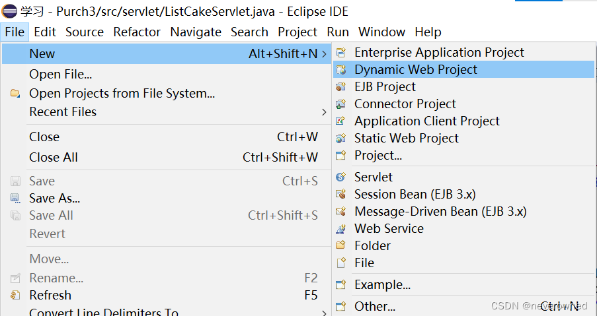Click the Web Service icon
597x316 pixels.
(340, 229)
